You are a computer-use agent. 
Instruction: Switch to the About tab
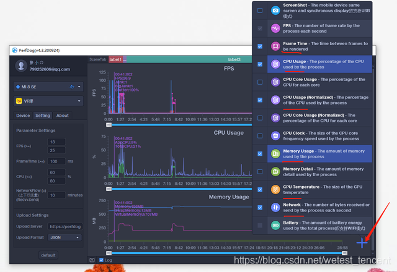pyautogui.click(x=62, y=116)
